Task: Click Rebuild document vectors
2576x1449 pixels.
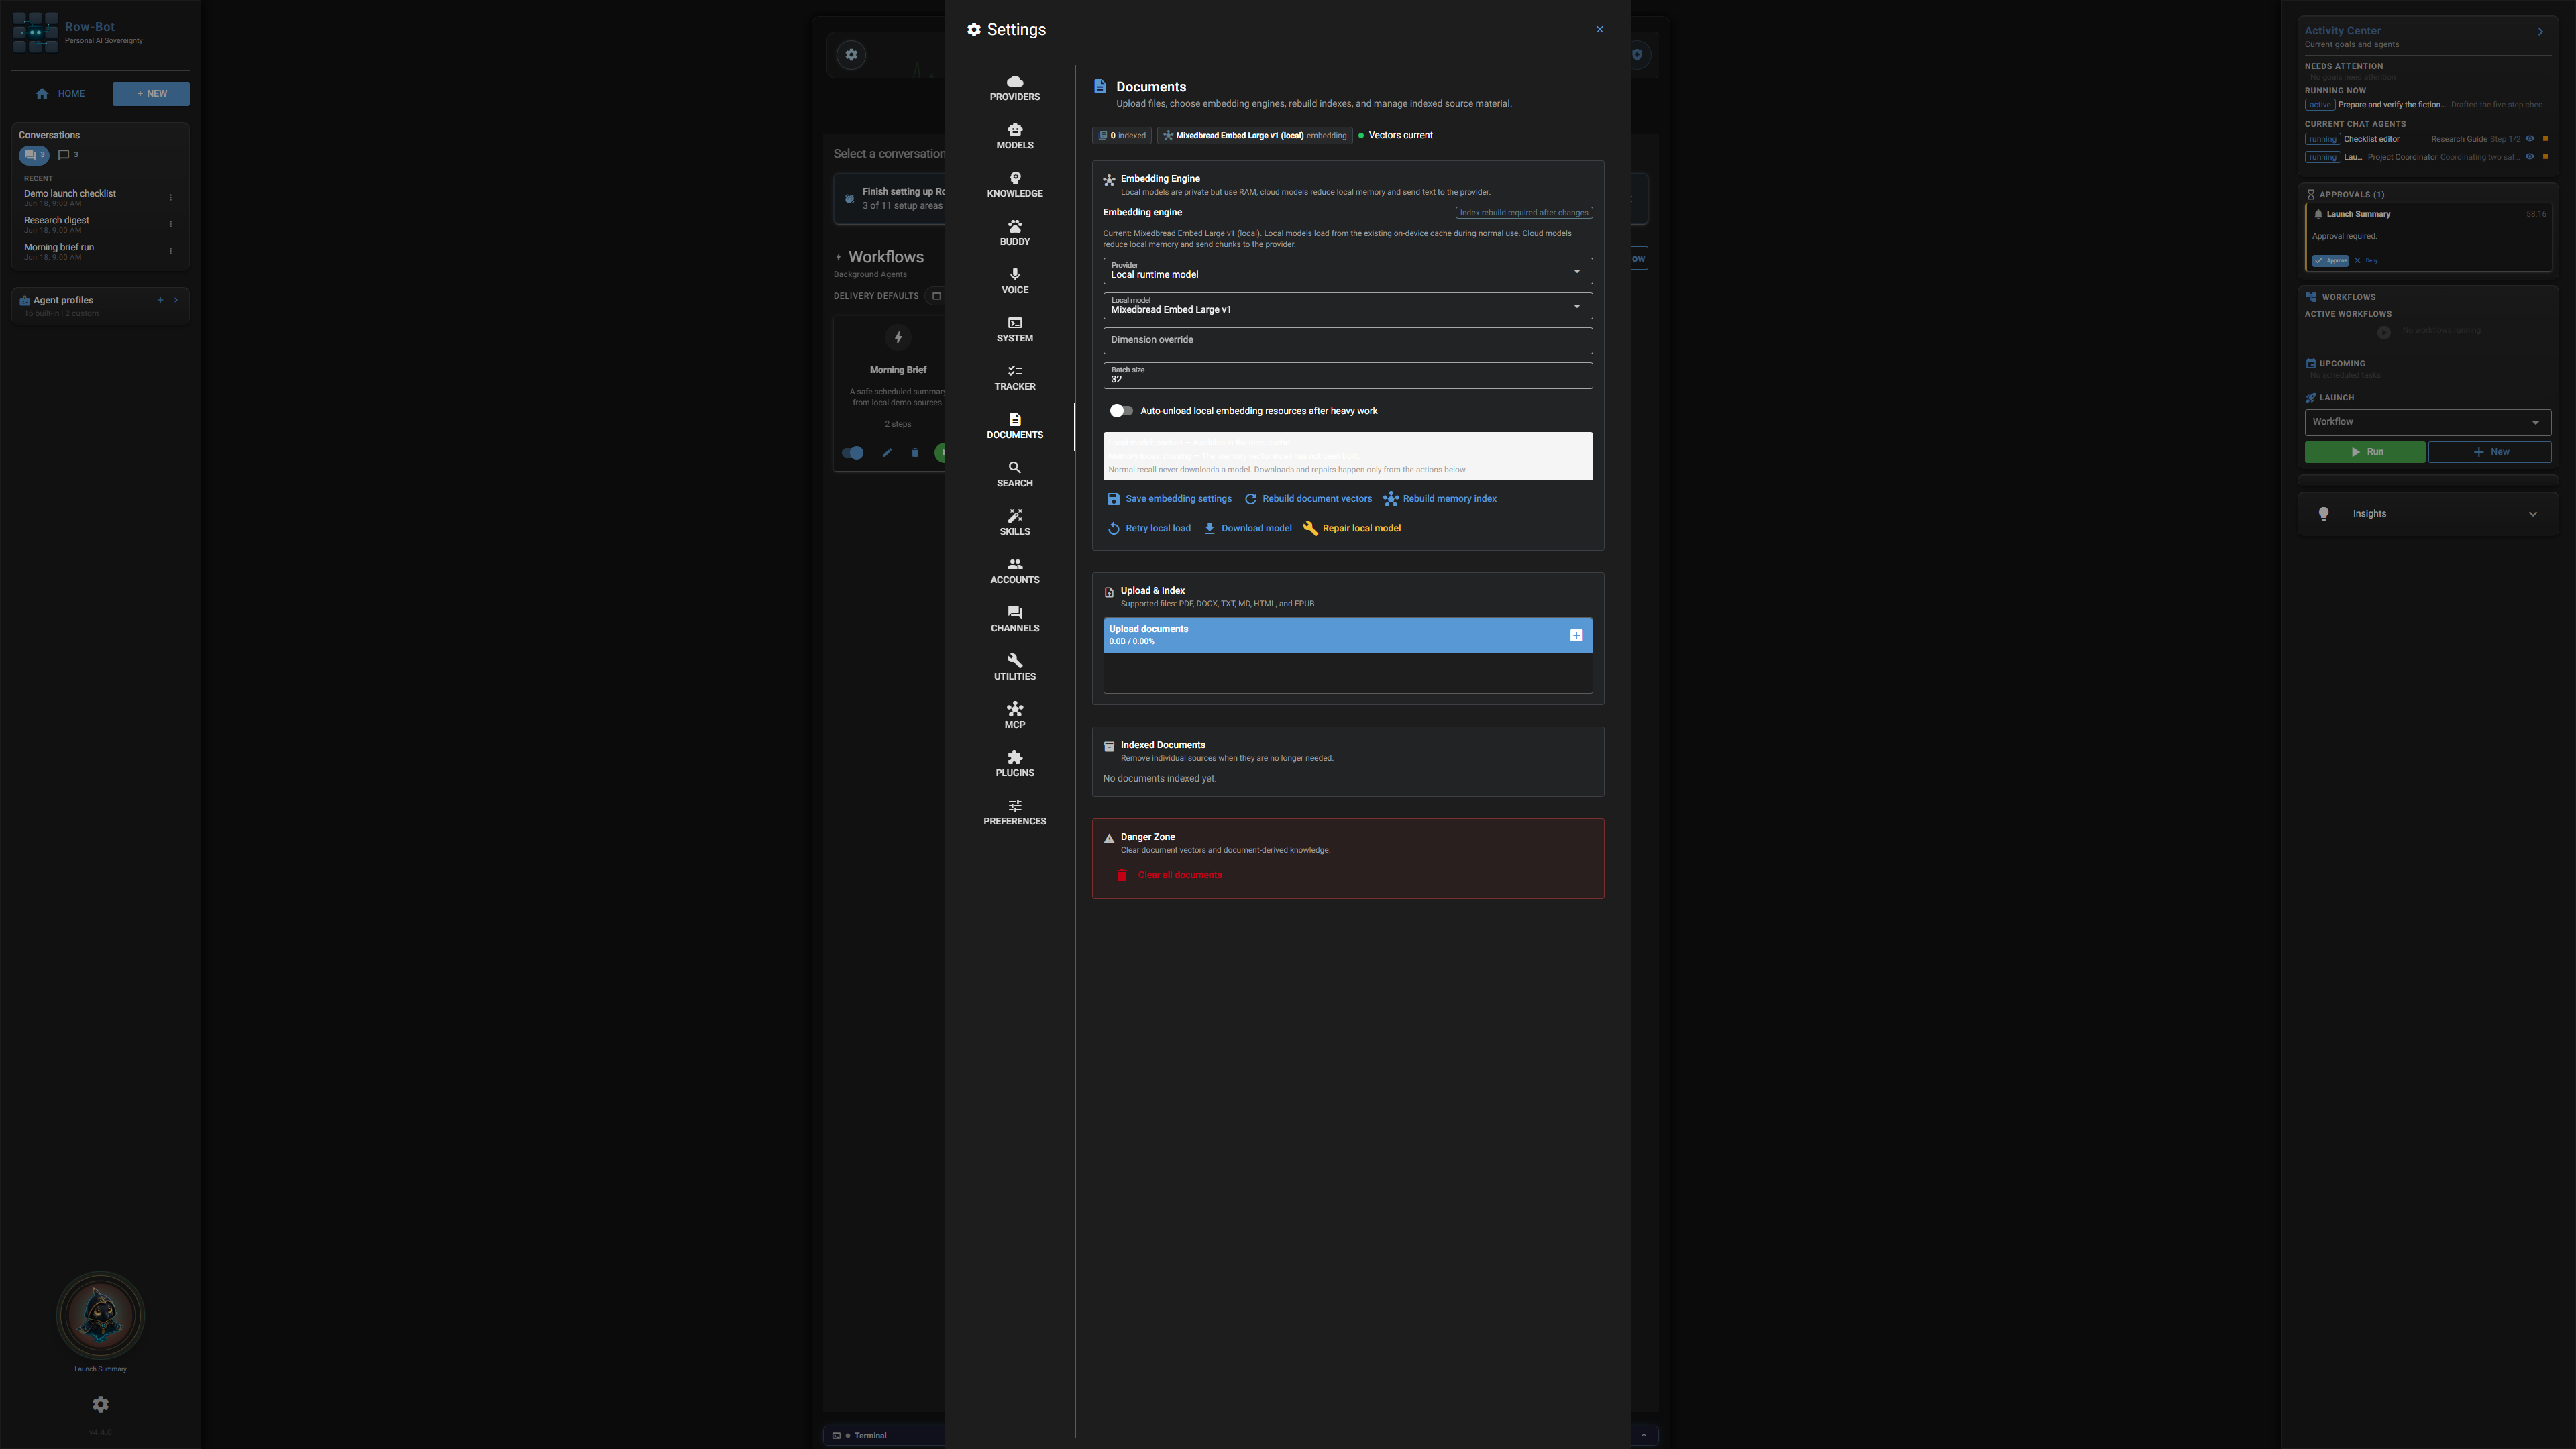Action: 1308,499
